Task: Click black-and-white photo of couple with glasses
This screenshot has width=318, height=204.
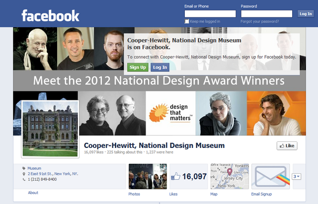Action: [x=112, y=113]
